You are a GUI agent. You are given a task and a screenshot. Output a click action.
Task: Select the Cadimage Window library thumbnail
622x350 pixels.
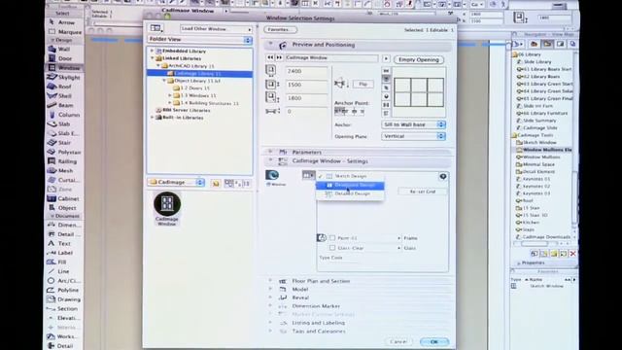[167, 209]
